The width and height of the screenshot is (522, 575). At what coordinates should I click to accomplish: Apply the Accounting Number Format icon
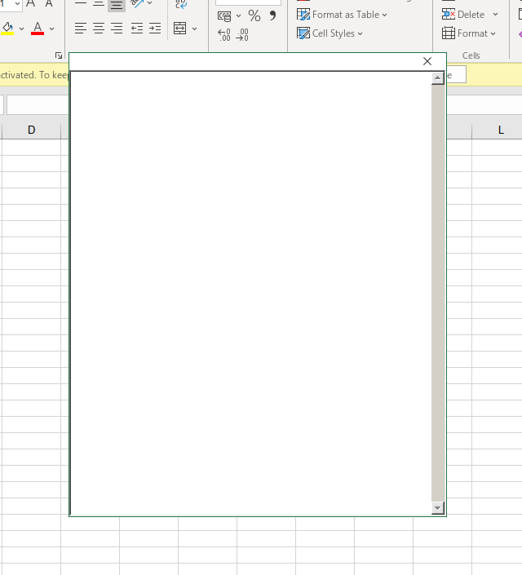point(224,15)
